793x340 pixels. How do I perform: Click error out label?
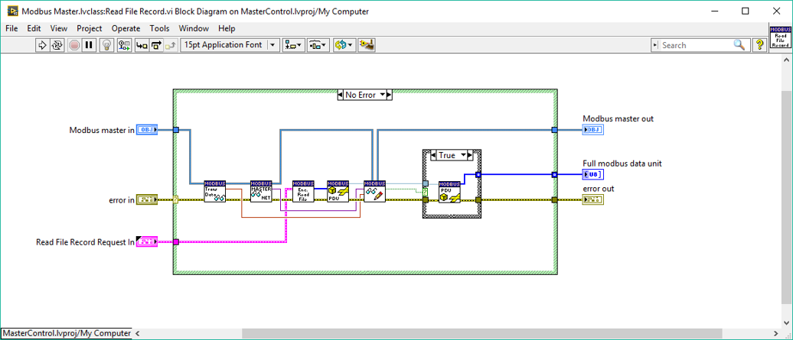point(599,189)
